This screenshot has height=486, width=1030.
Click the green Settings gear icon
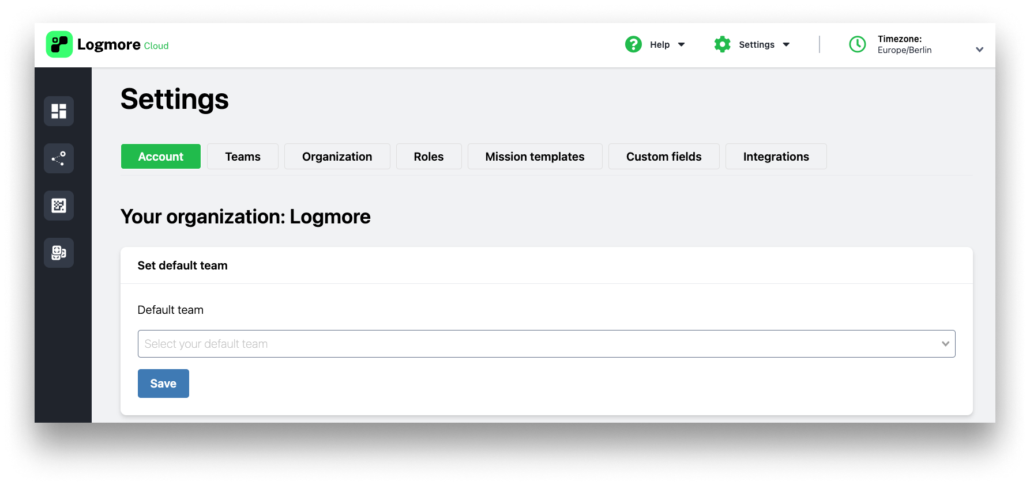(722, 44)
